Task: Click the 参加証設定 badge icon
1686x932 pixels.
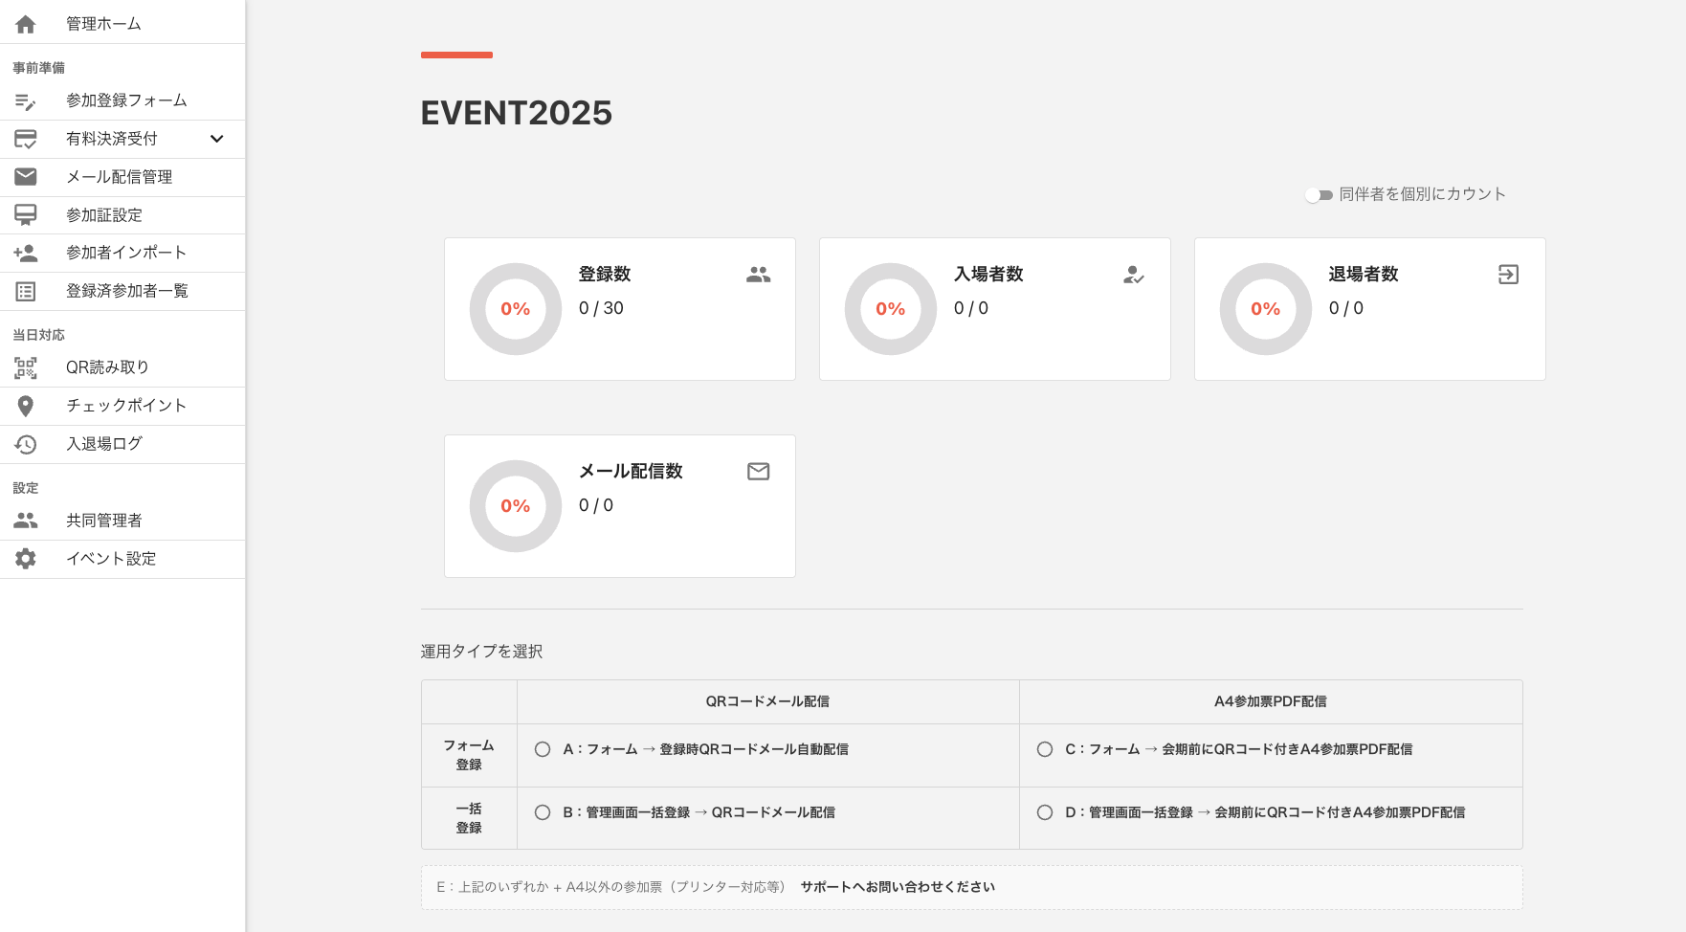Action: (25, 214)
